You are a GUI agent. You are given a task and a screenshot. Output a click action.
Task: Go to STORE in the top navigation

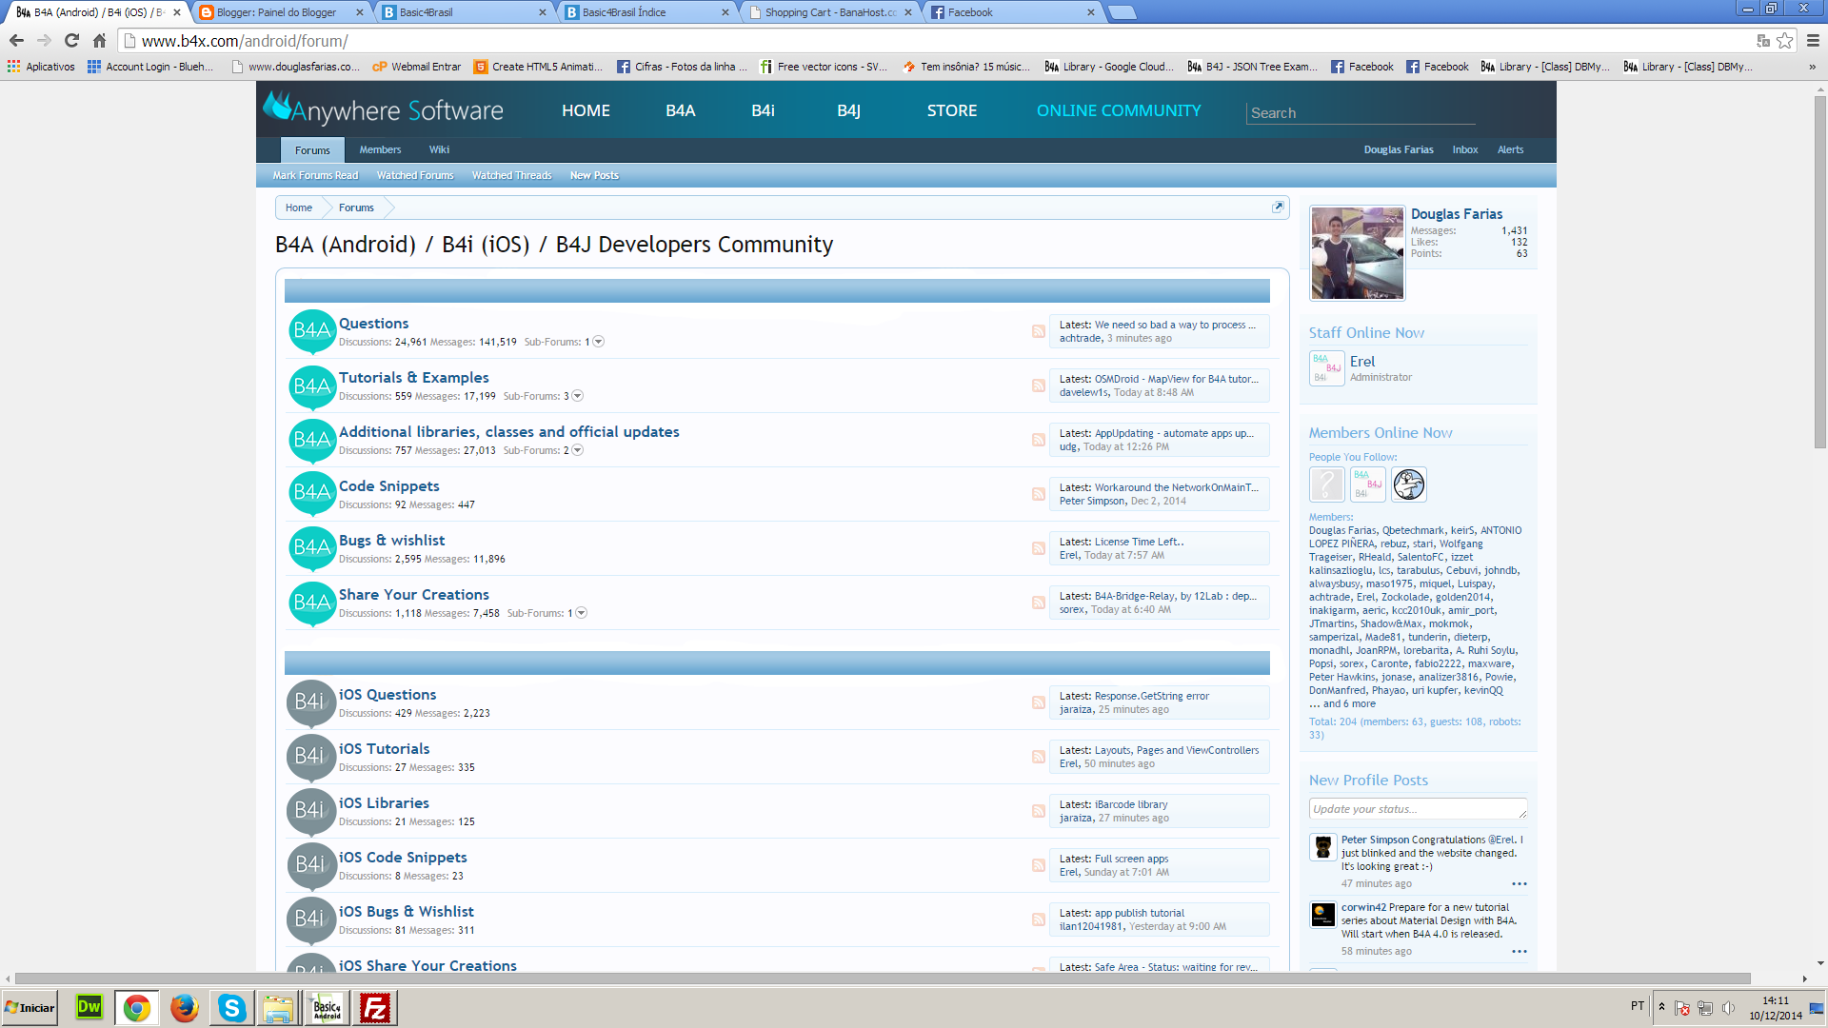[951, 110]
